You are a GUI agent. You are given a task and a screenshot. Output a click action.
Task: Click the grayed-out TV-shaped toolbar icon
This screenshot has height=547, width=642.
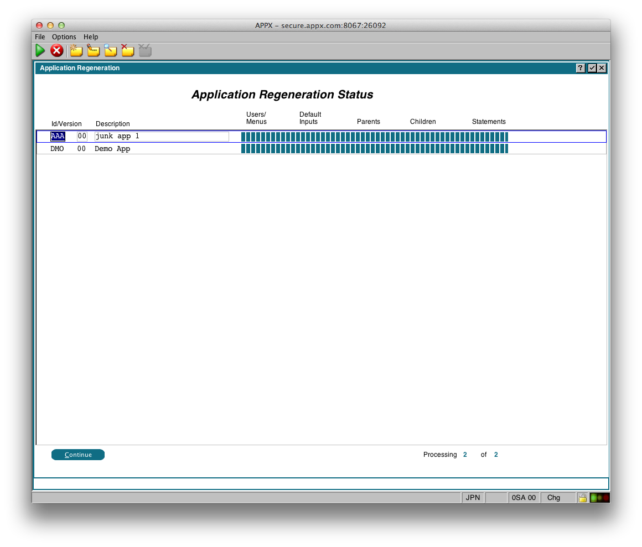point(145,51)
